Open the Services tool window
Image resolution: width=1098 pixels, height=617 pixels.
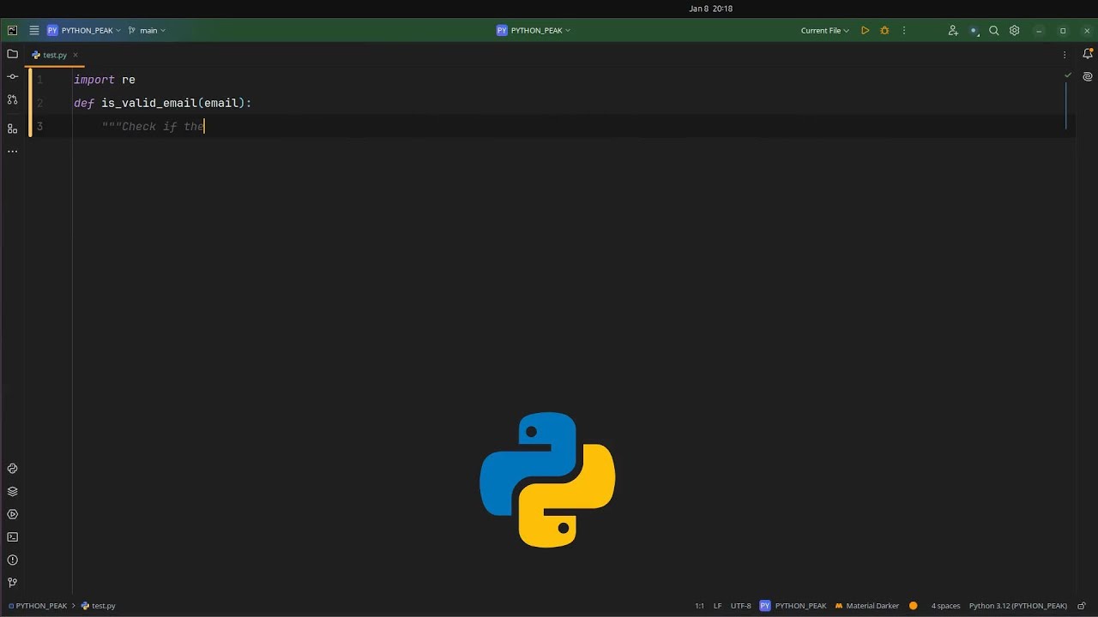[x=12, y=514]
